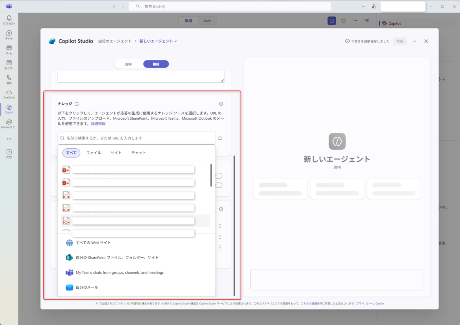Start a new Copilot chat with the compose icon
Image resolution: width=460 pixels, height=325 pixels.
332,21
